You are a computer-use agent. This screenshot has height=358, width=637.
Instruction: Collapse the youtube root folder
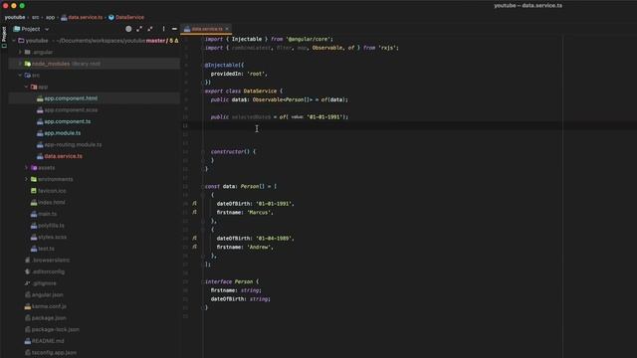coord(14,41)
